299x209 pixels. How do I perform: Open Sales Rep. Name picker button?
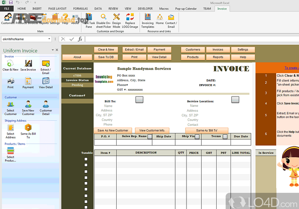point(150,137)
